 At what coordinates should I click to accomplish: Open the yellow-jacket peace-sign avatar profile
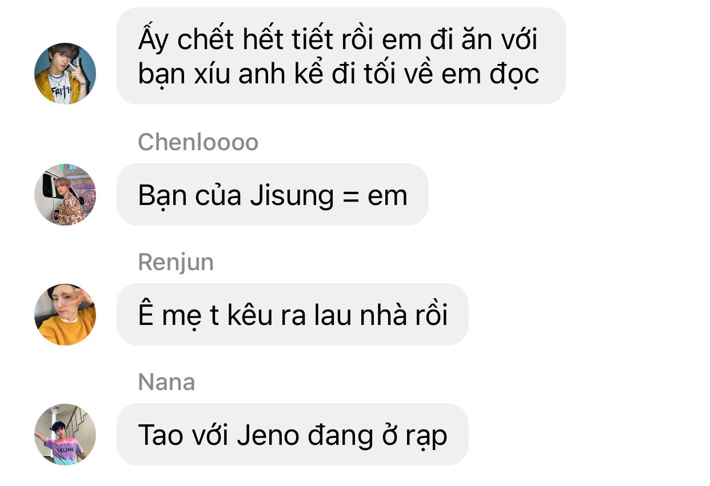65,73
